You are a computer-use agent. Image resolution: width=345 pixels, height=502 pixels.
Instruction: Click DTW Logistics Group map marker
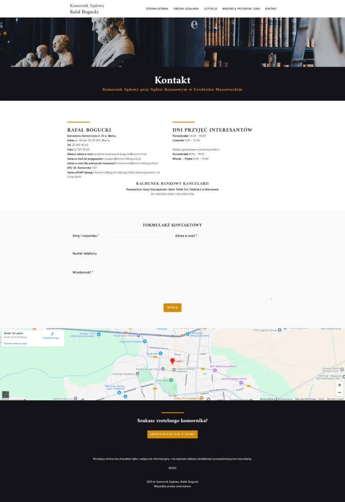click(x=279, y=330)
